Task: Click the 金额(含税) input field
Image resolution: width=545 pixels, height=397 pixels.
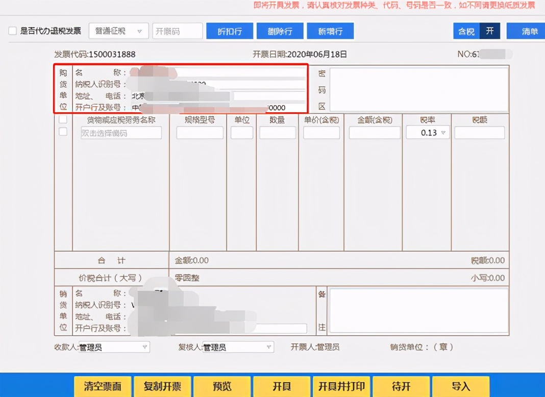Action: 375,133
